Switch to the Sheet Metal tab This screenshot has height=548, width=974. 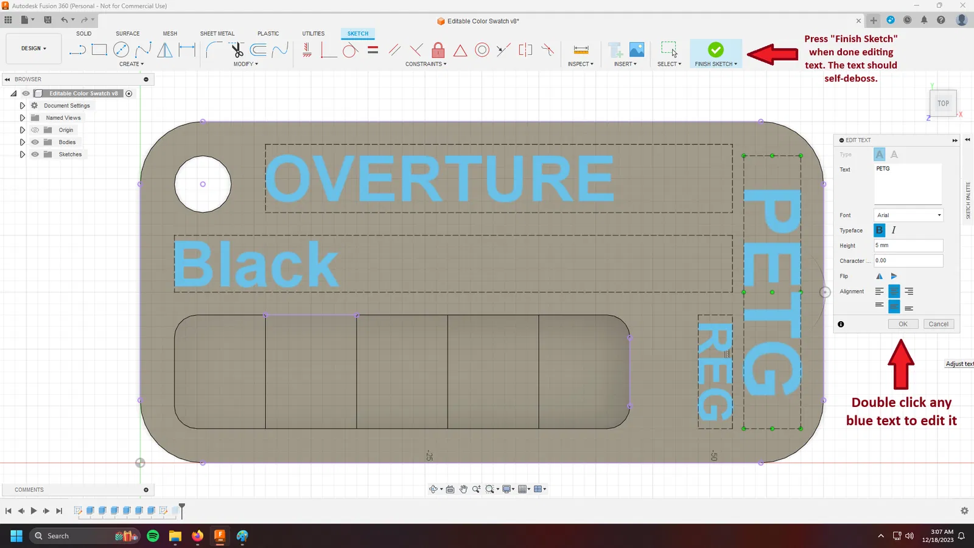(217, 33)
